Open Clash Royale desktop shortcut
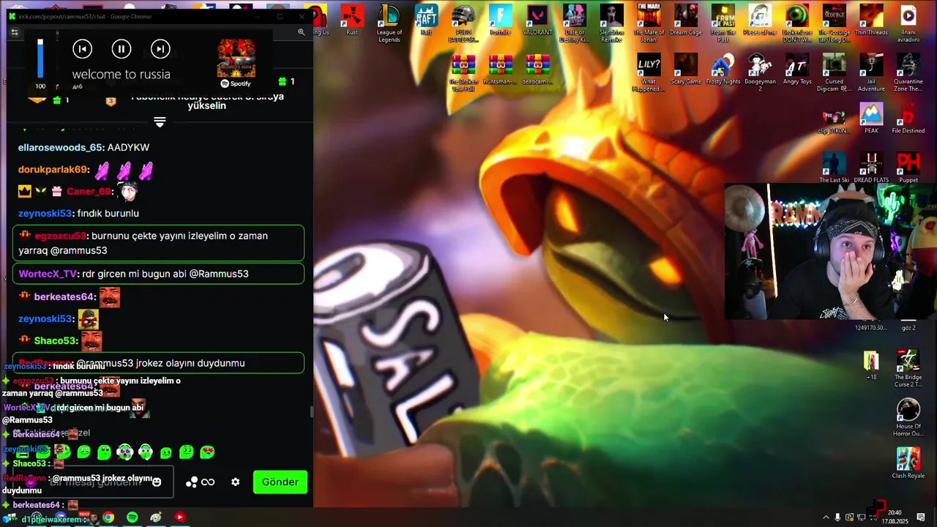This screenshot has width=937, height=527. click(908, 463)
